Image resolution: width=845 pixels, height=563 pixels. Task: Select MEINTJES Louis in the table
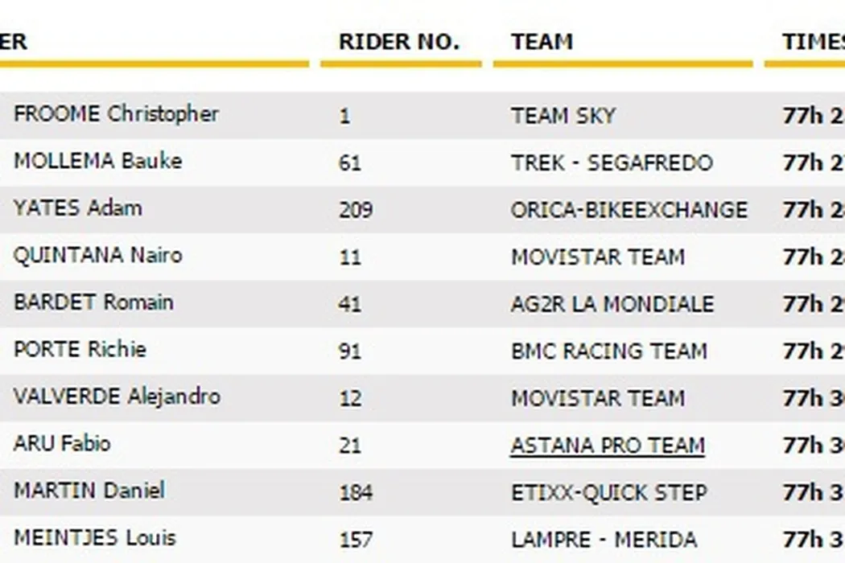pos(94,538)
